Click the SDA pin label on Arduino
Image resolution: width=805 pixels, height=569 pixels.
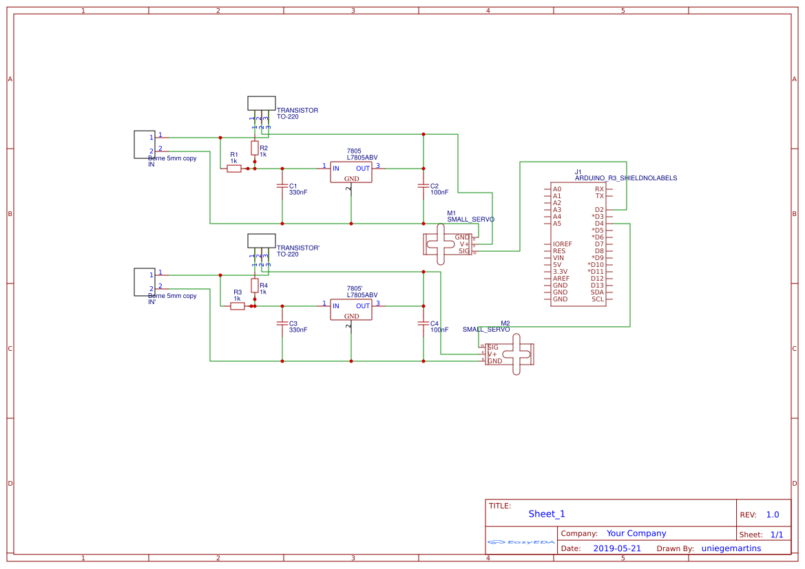[x=597, y=292]
